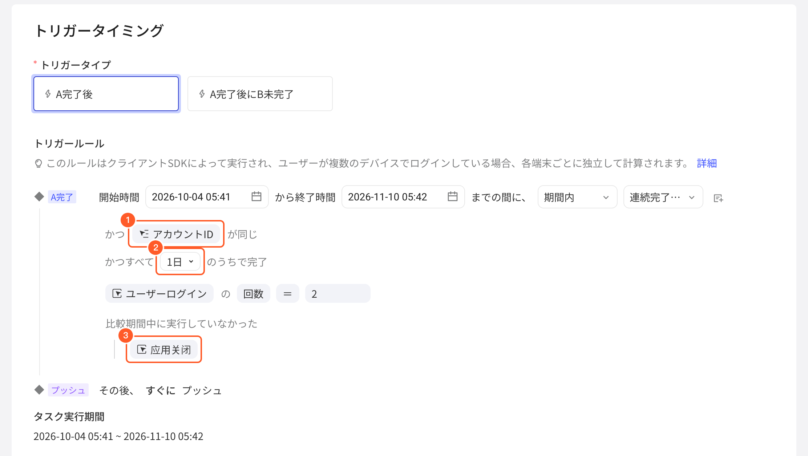Viewport: 808px width, 456px height.
Task: Select the A完了後 trigger type
Action: (x=106, y=94)
